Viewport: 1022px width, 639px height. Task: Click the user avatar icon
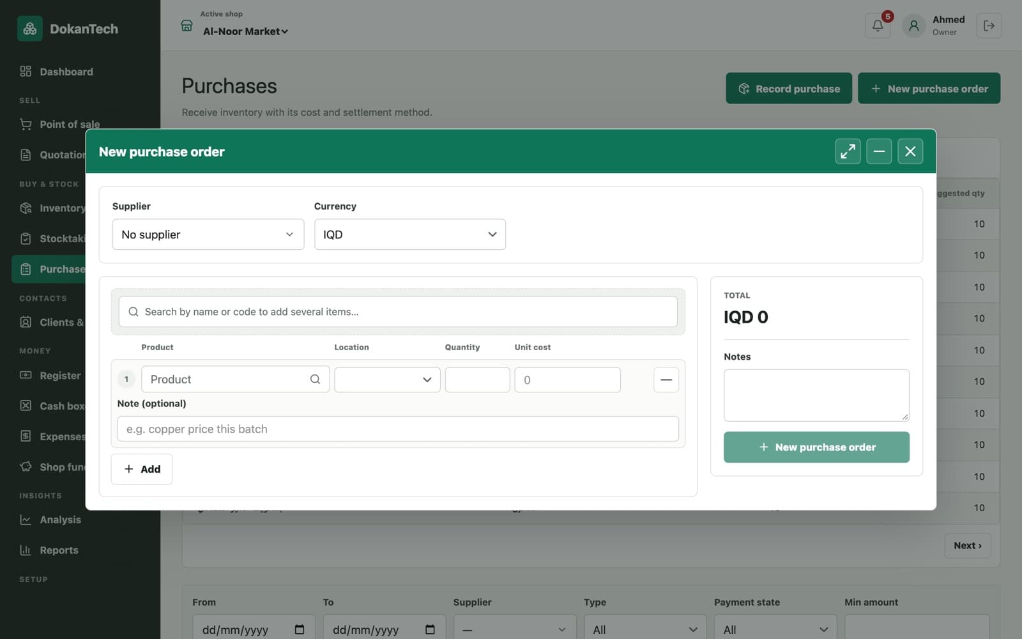[914, 26]
